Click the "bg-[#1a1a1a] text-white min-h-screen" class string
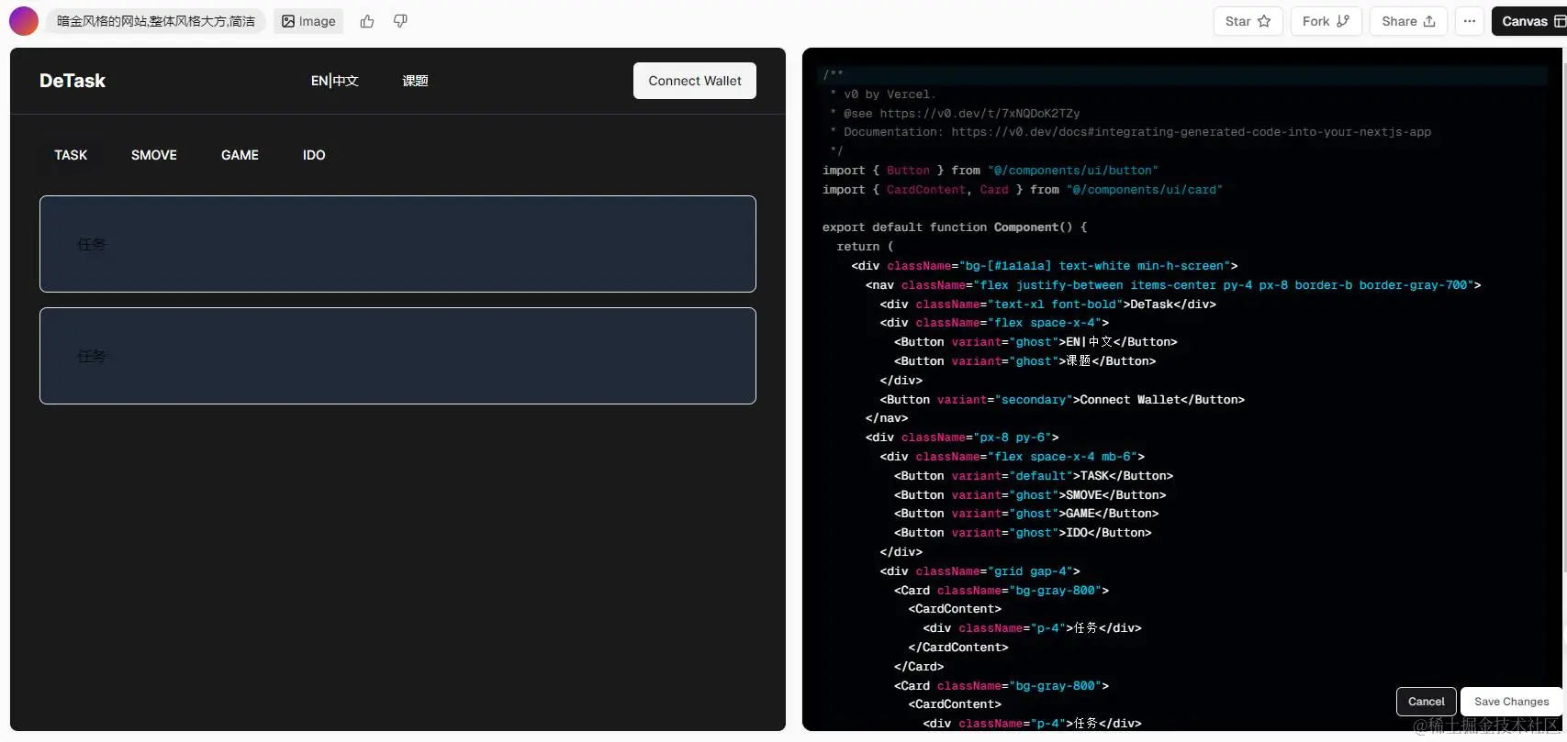1567x742 pixels. tap(1094, 266)
